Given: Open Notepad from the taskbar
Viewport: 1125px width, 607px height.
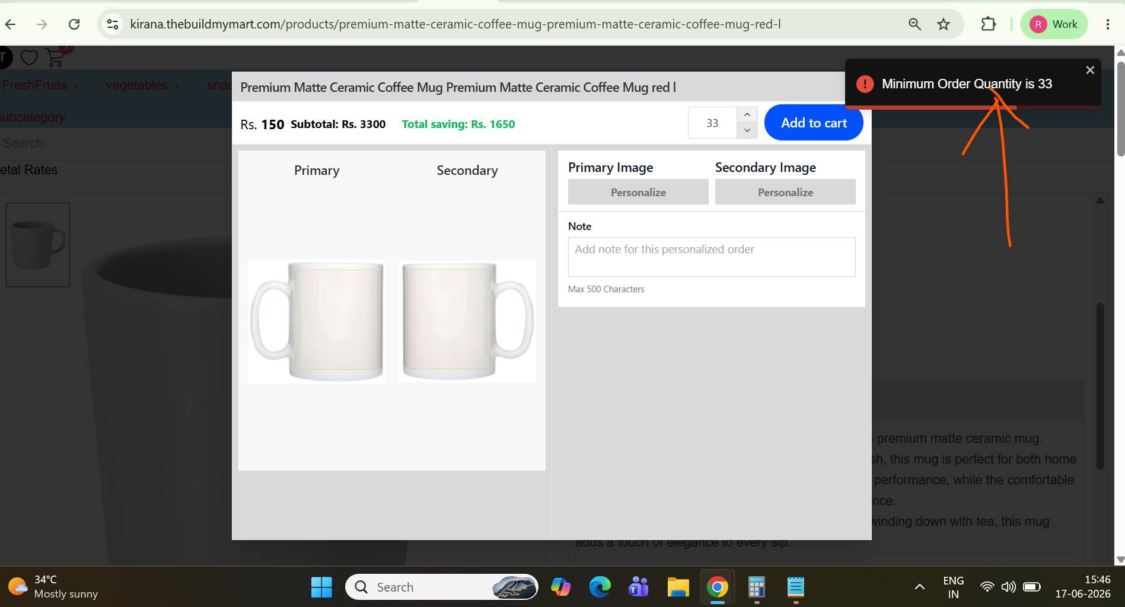Looking at the screenshot, I should point(795,587).
